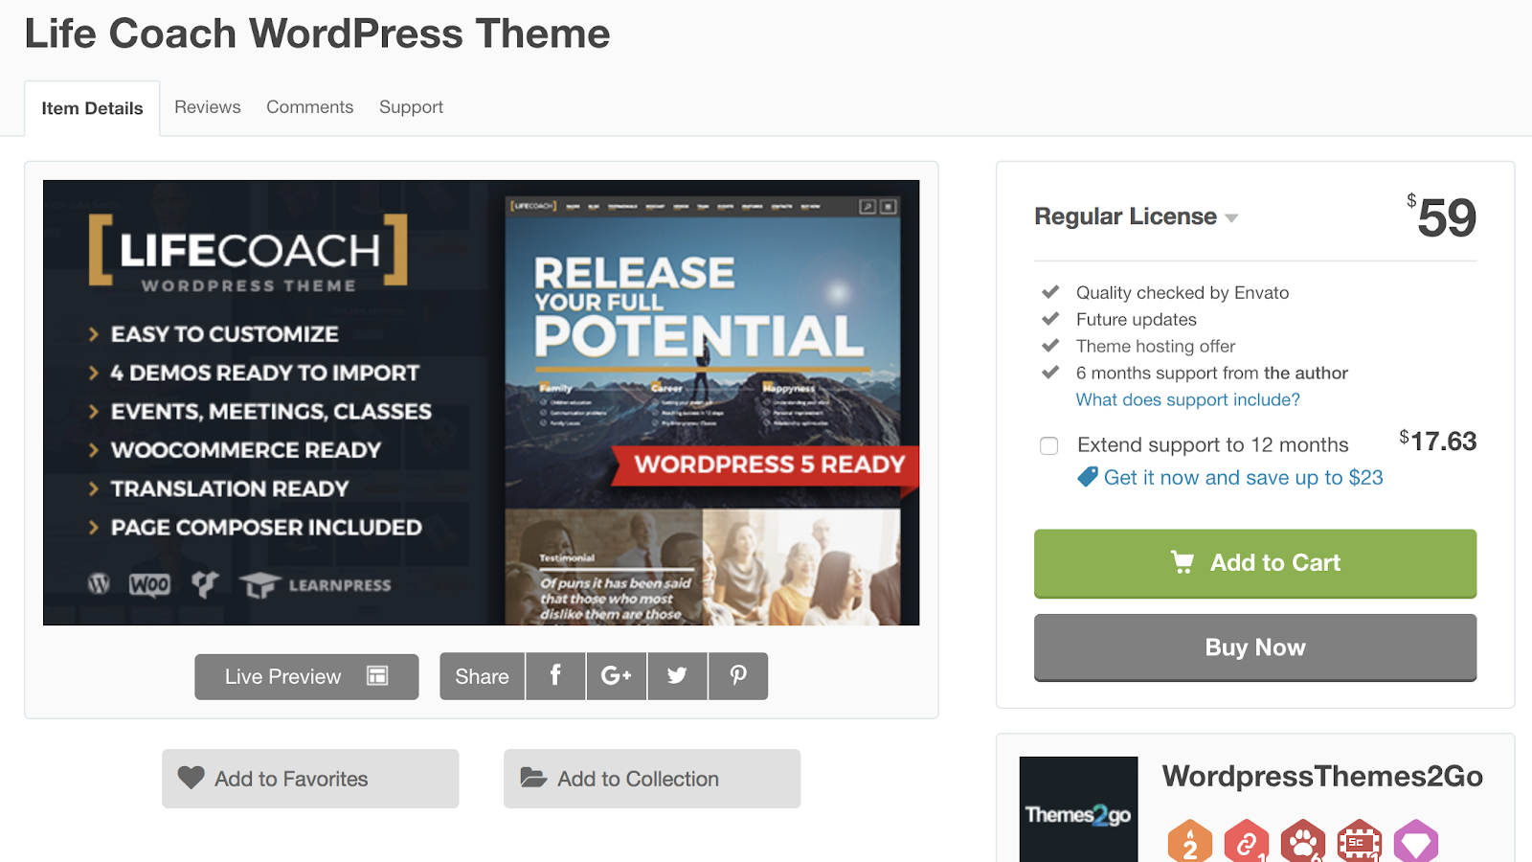Open WordpressThemes2Go author profile link
Screen dimensions: 1532x862
tap(1322, 776)
